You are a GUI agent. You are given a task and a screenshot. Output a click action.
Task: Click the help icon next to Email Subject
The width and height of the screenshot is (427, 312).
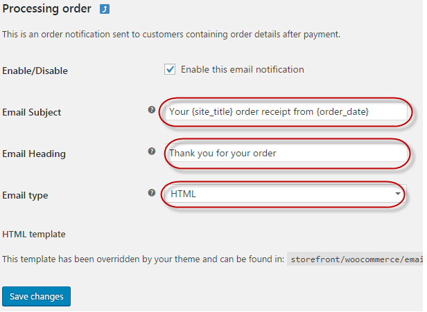152,110
